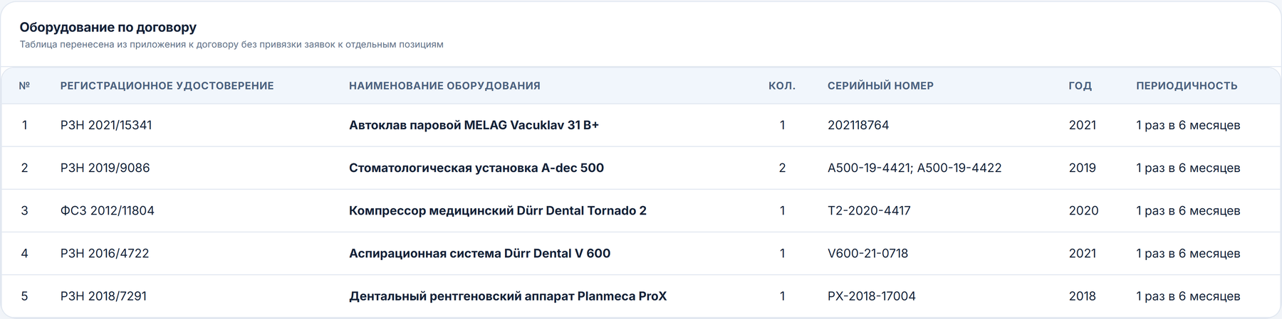Click registration number РЗН 2018/7291
The image size is (1282, 319).
(x=103, y=296)
